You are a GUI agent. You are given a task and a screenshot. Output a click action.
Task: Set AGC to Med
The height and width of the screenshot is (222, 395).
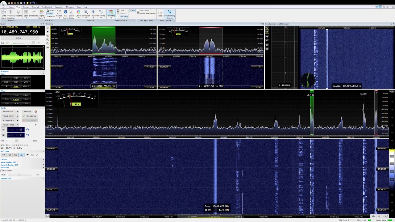pyautogui.click(x=15, y=155)
